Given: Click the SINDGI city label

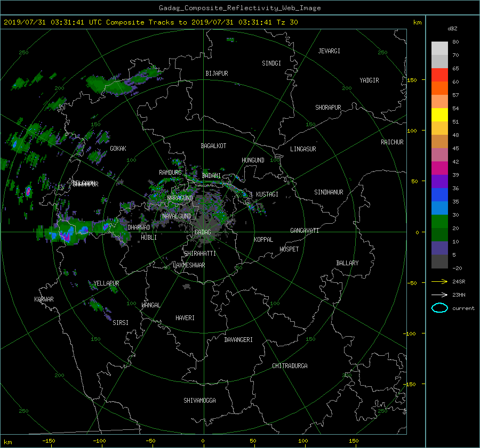Looking at the screenshot, I should 271,63.
